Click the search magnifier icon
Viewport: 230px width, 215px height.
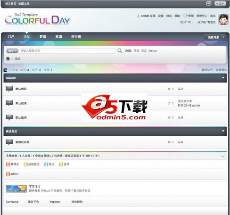click(120, 50)
